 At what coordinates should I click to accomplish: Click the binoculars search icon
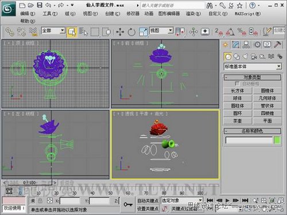[x=210, y=6]
